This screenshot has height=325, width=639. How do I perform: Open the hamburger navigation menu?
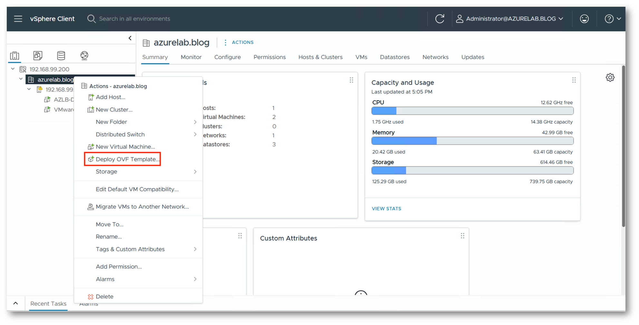click(x=18, y=19)
